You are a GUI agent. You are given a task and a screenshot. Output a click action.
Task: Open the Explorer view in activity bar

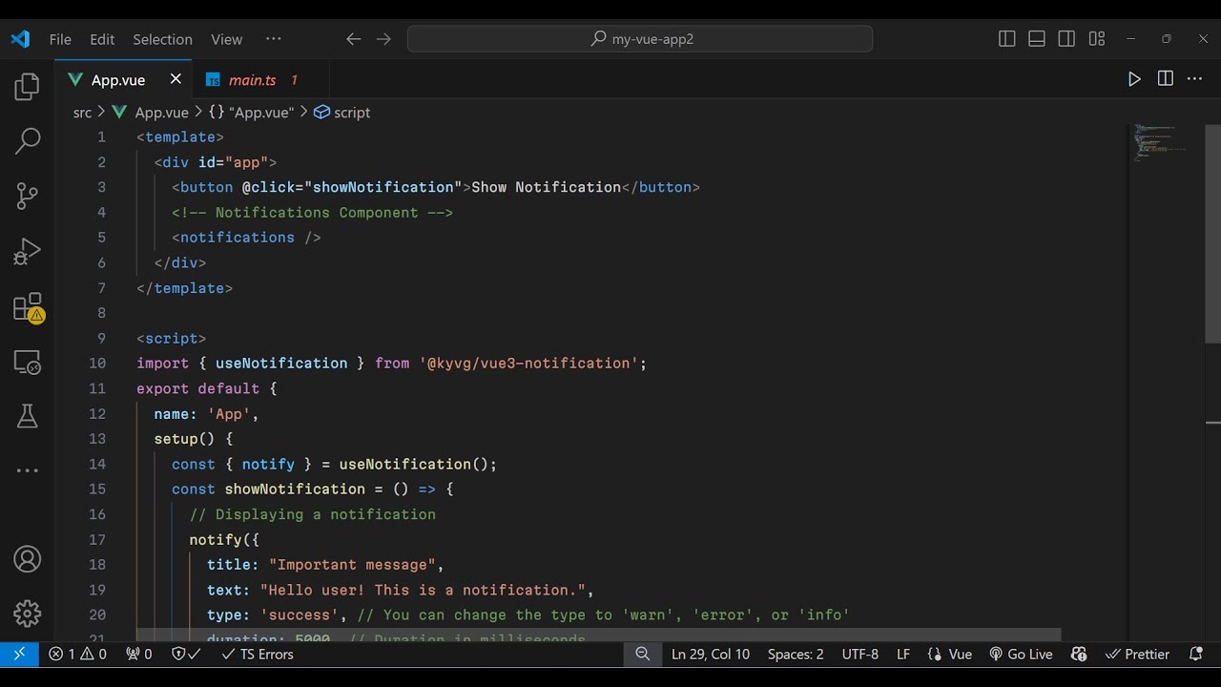[28, 88]
